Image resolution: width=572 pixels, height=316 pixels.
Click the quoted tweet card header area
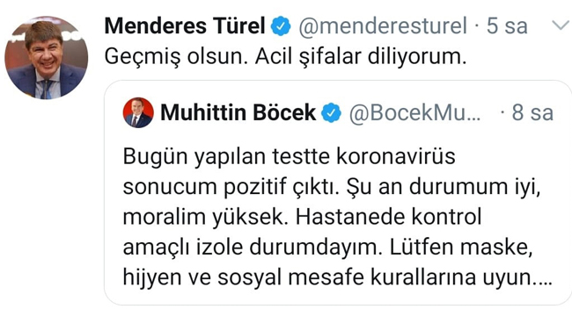[338, 112]
